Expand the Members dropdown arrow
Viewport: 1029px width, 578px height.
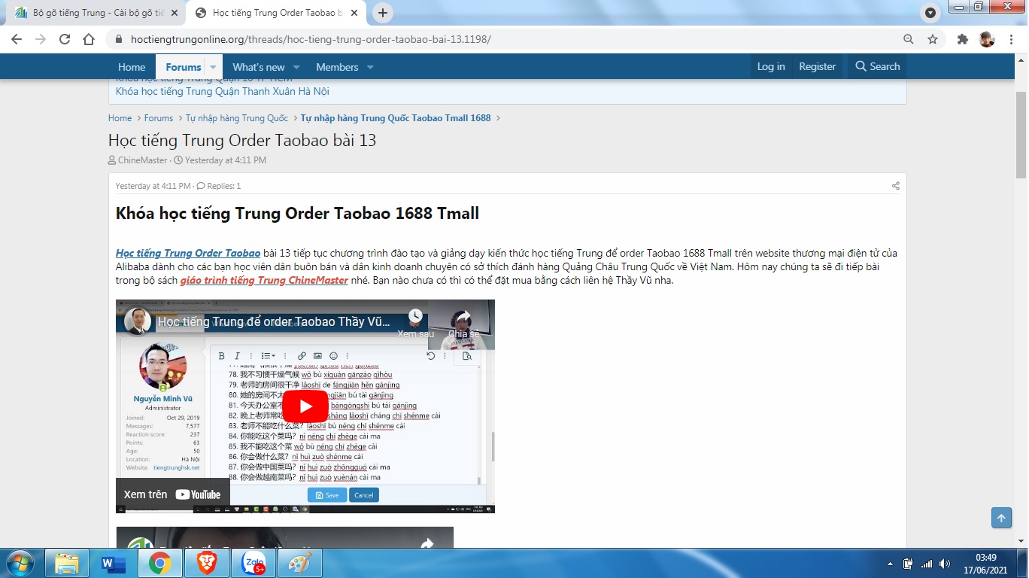(x=370, y=67)
